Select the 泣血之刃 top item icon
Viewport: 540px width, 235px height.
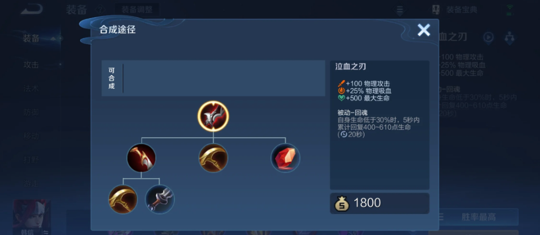click(x=213, y=116)
